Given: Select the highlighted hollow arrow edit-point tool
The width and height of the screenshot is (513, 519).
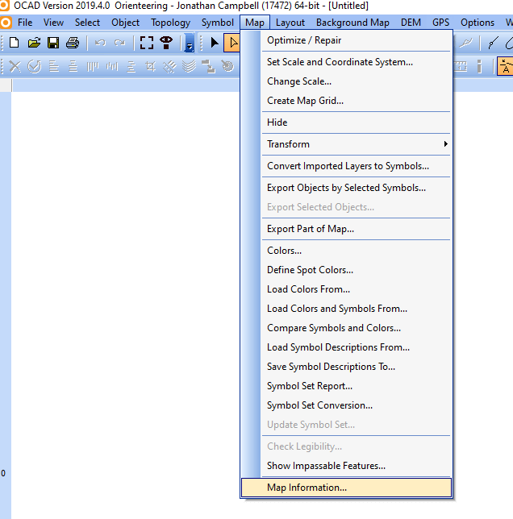Looking at the screenshot, I should (x=231, y=43).
